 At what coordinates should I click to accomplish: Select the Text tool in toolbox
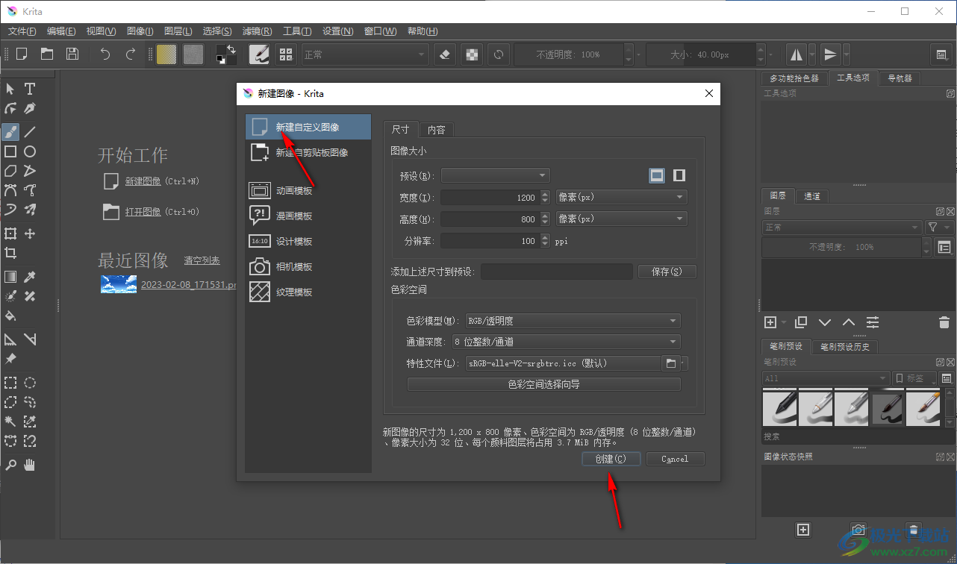[30, 89]
